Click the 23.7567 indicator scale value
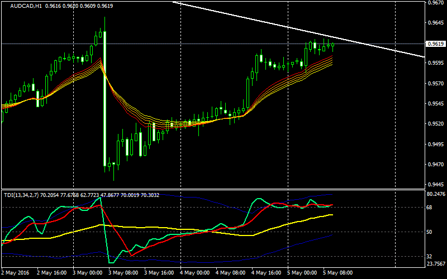447x279 pixels. (435, 264)
